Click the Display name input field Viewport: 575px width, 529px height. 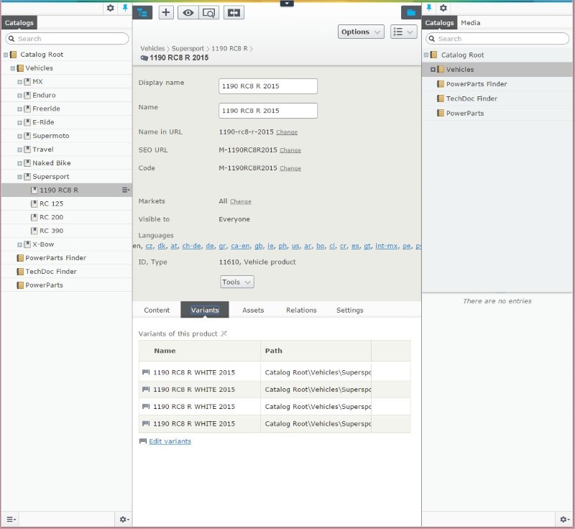point(268,86)
